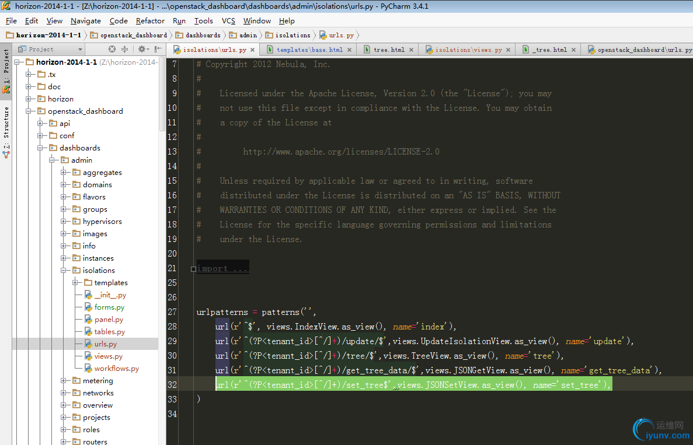
Task: Open the Project panel settings gear
Action: (143, 50)
